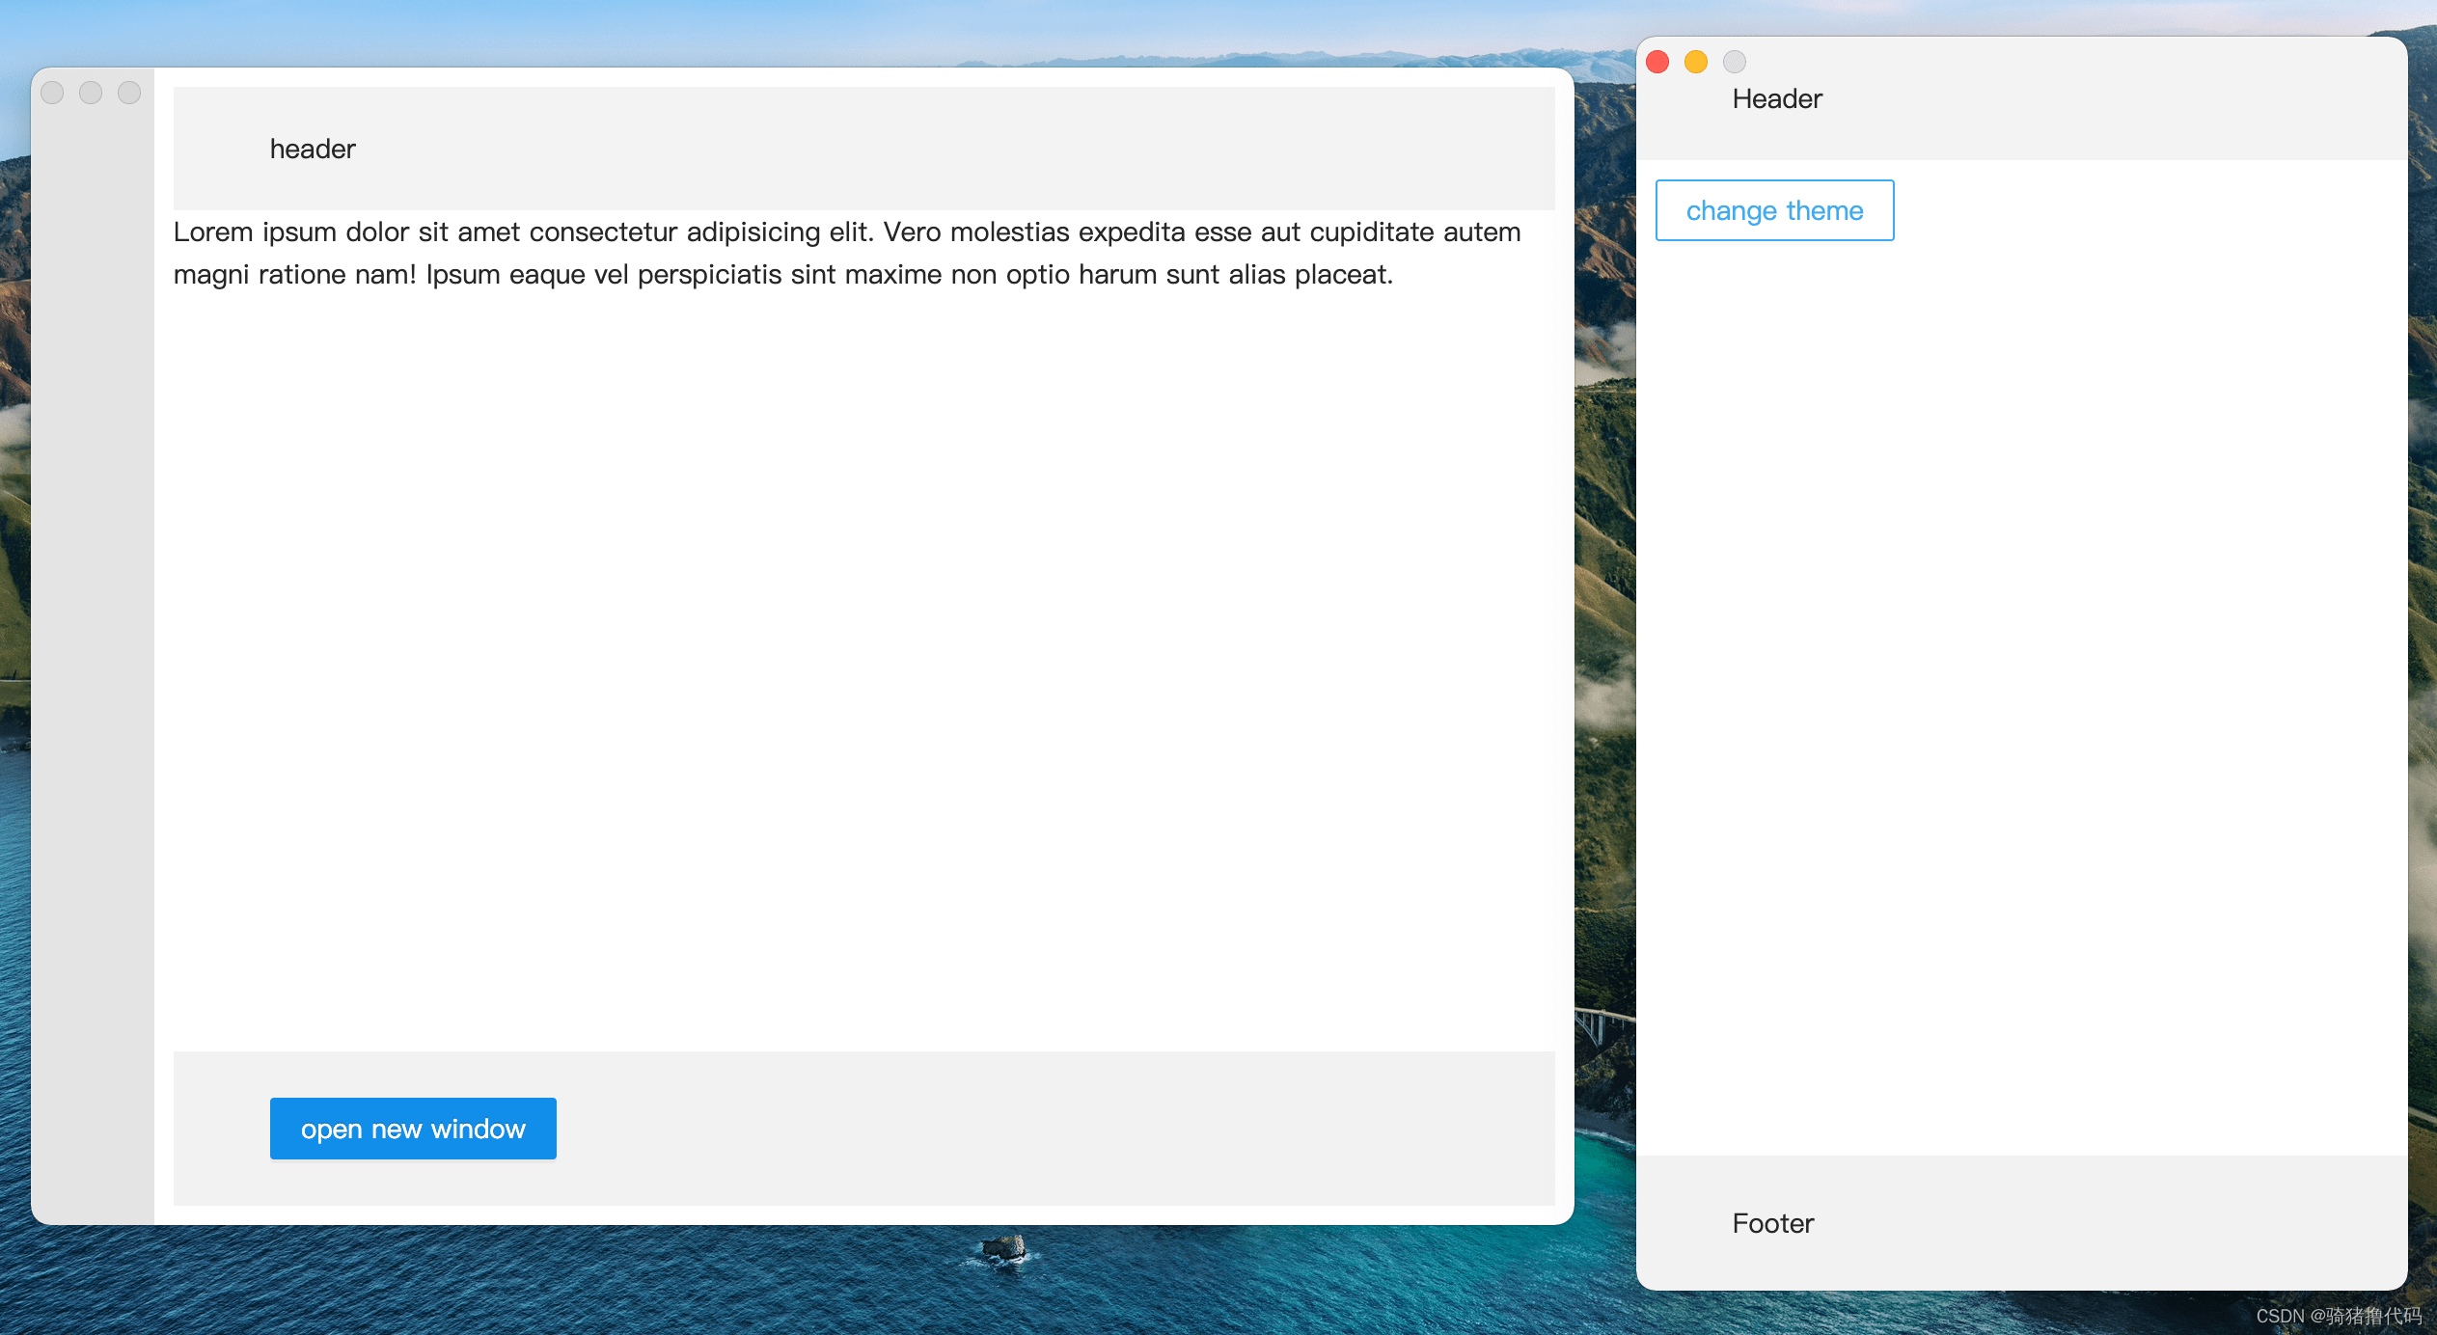Image resolution: width=2437 pixels, height=1335 pixels.
Task: Click empty white area below change theme button
Action: tap(2020, 675)
